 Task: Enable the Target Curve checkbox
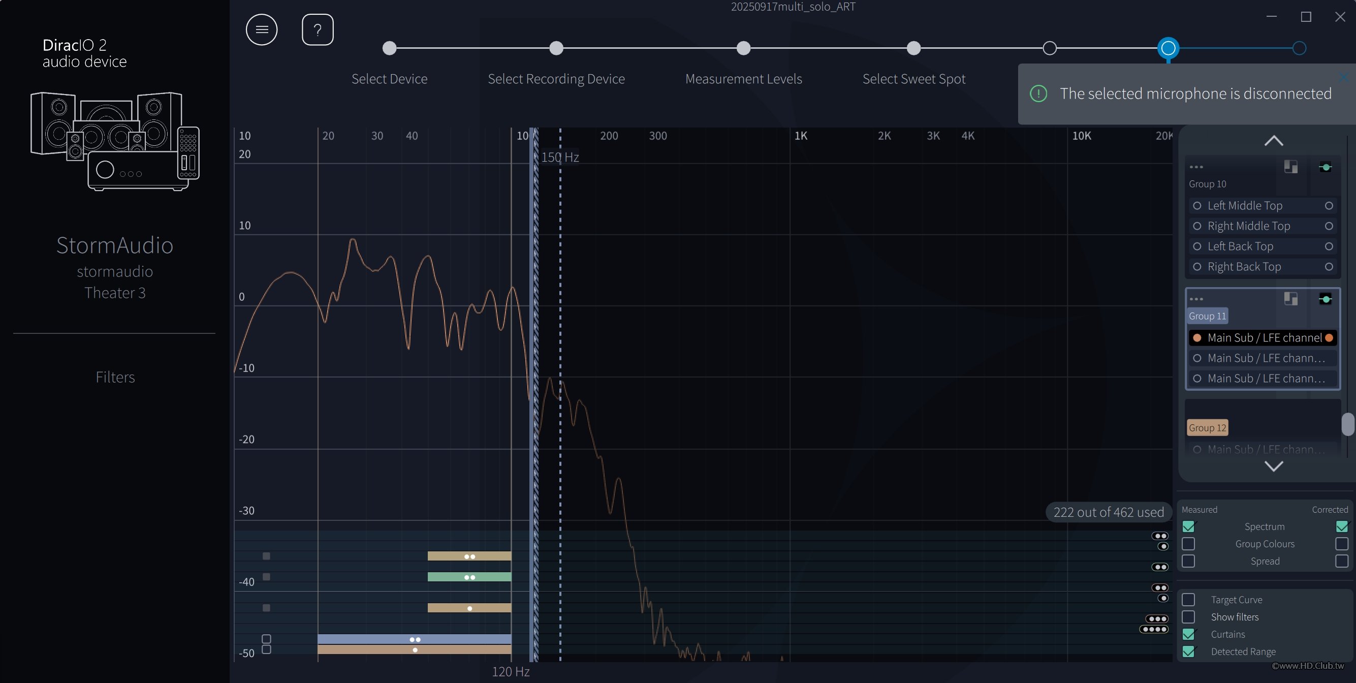click(x=1188, y=599)
